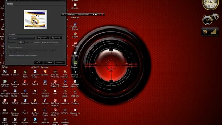Screen dimensions: 222x125
Task: Open the Cheat Engine shortcut
Action: tap(45, 112)
